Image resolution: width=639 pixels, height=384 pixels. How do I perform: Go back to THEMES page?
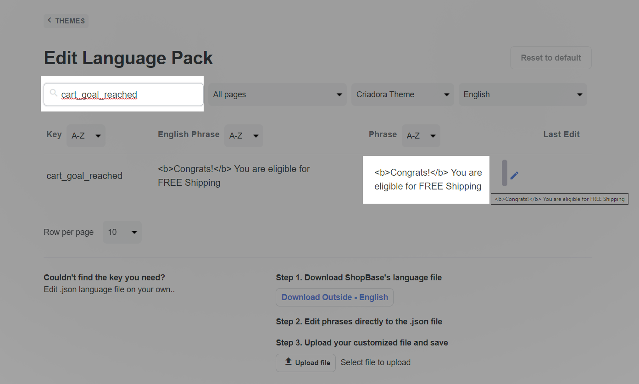pos(66,21)
